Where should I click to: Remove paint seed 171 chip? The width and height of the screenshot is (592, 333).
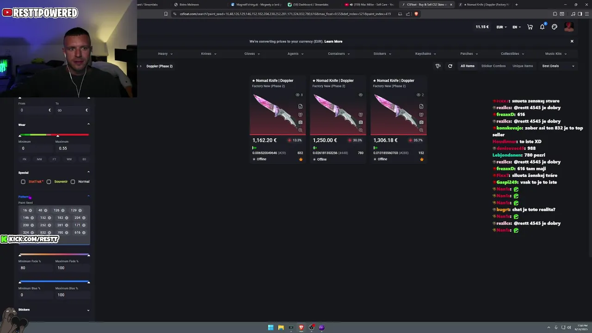click(84, 225)
